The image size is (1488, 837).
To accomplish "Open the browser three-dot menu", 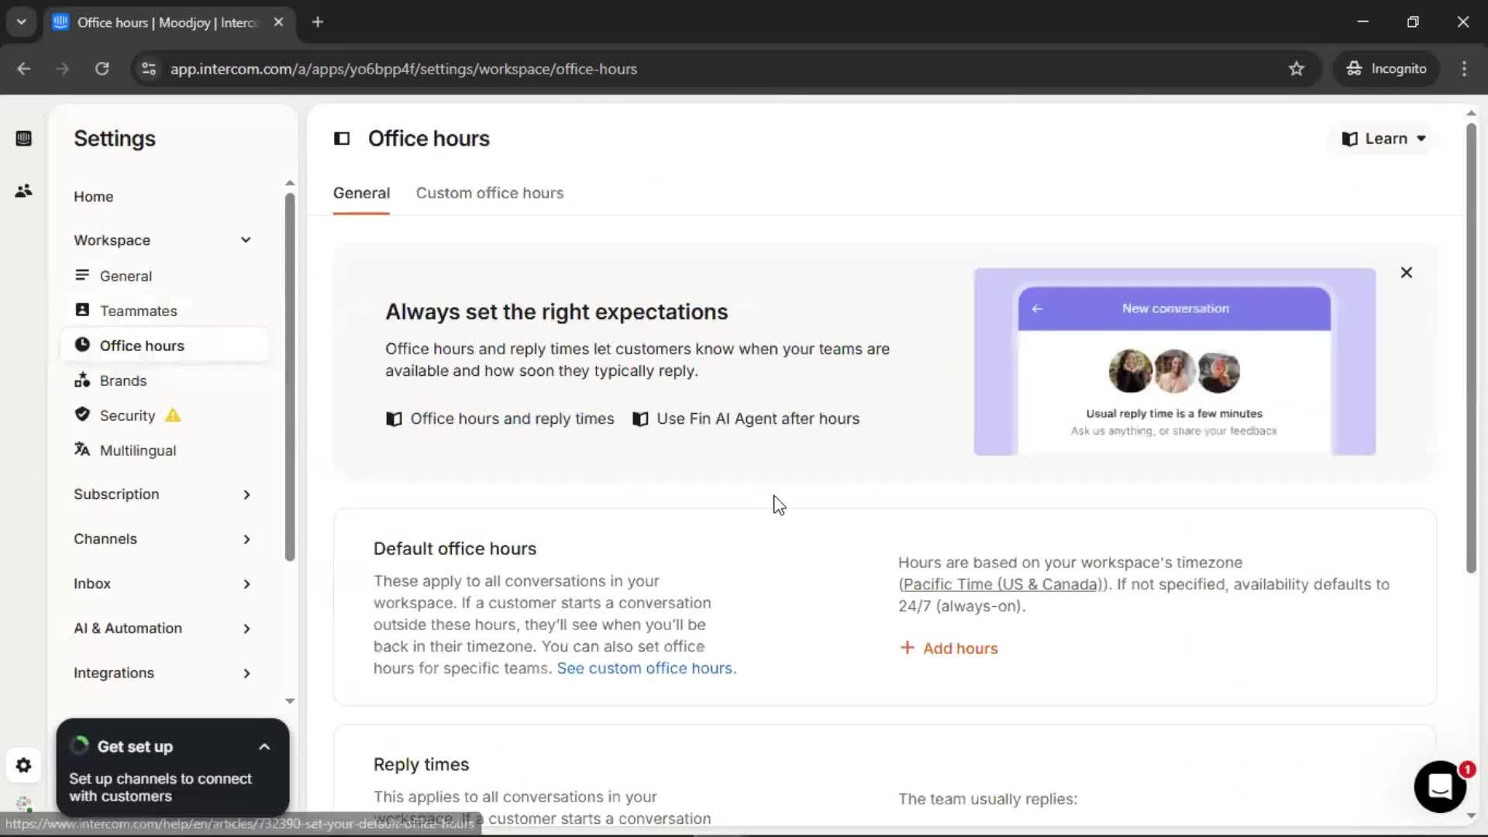I will 1464,69.
